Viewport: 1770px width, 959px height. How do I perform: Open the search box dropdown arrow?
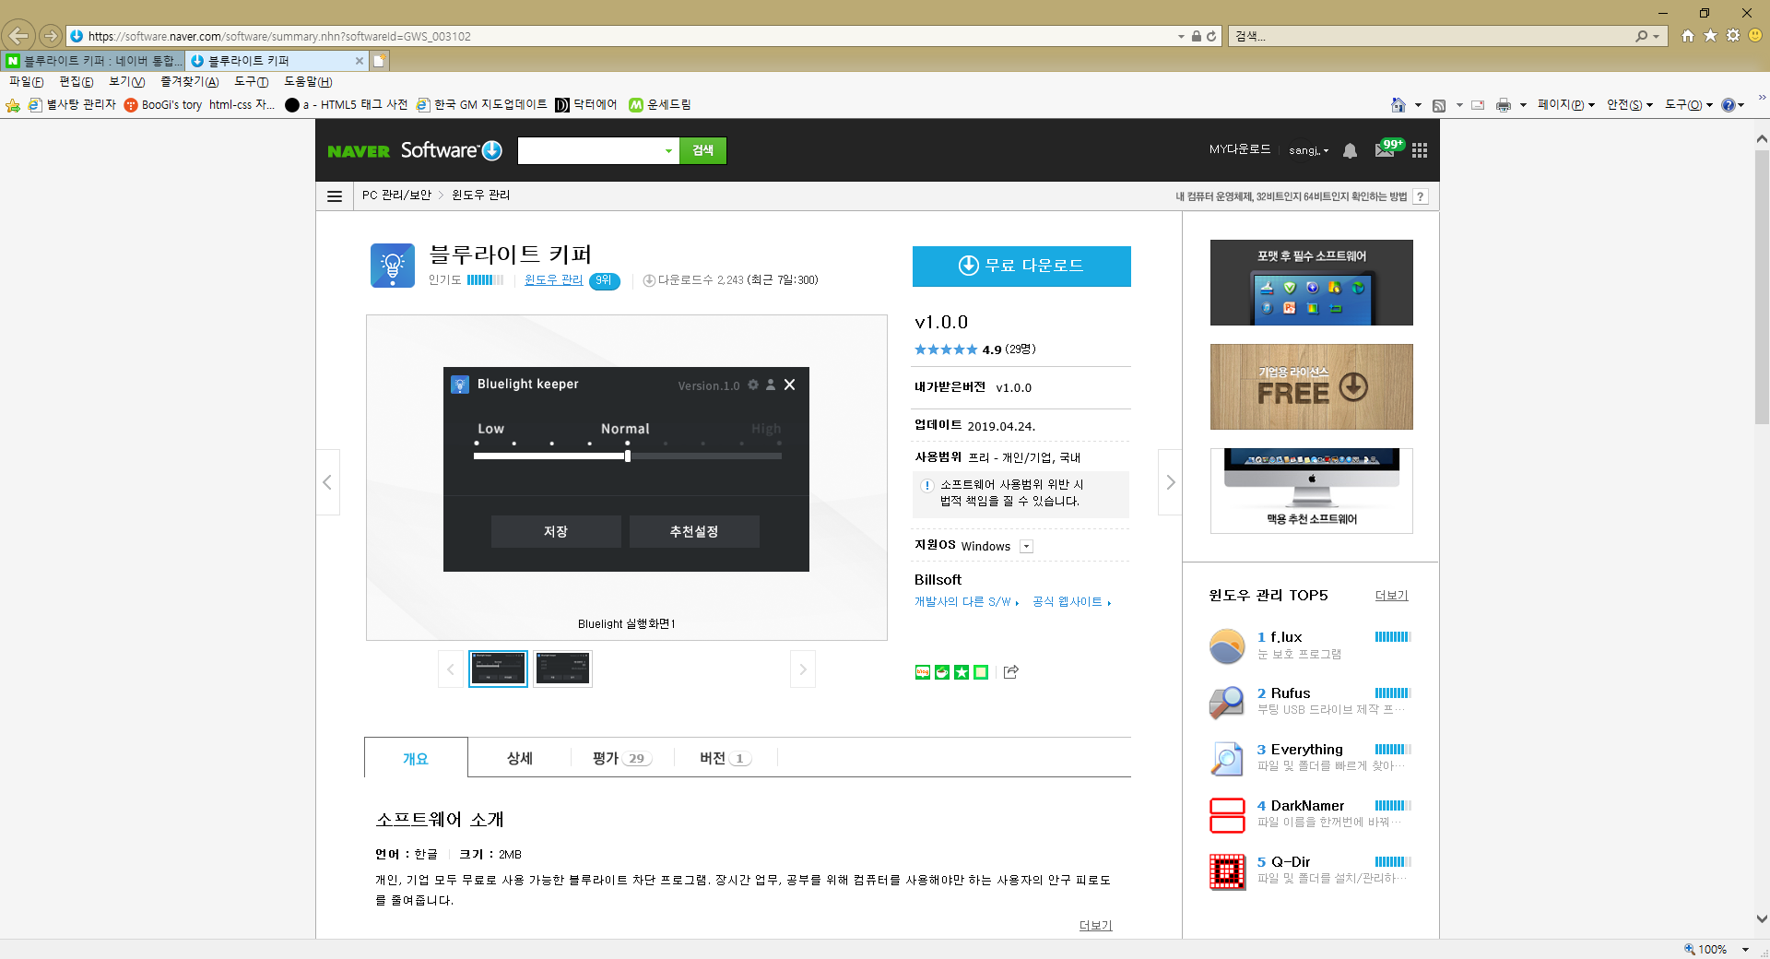[668, 150]
